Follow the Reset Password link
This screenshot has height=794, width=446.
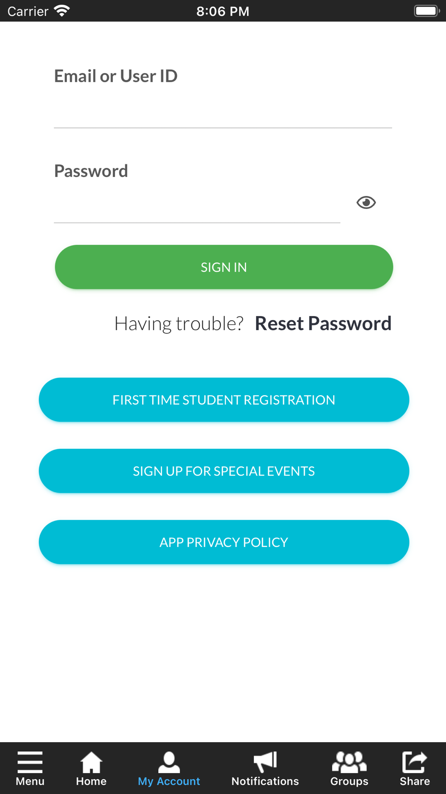(323, 323)
